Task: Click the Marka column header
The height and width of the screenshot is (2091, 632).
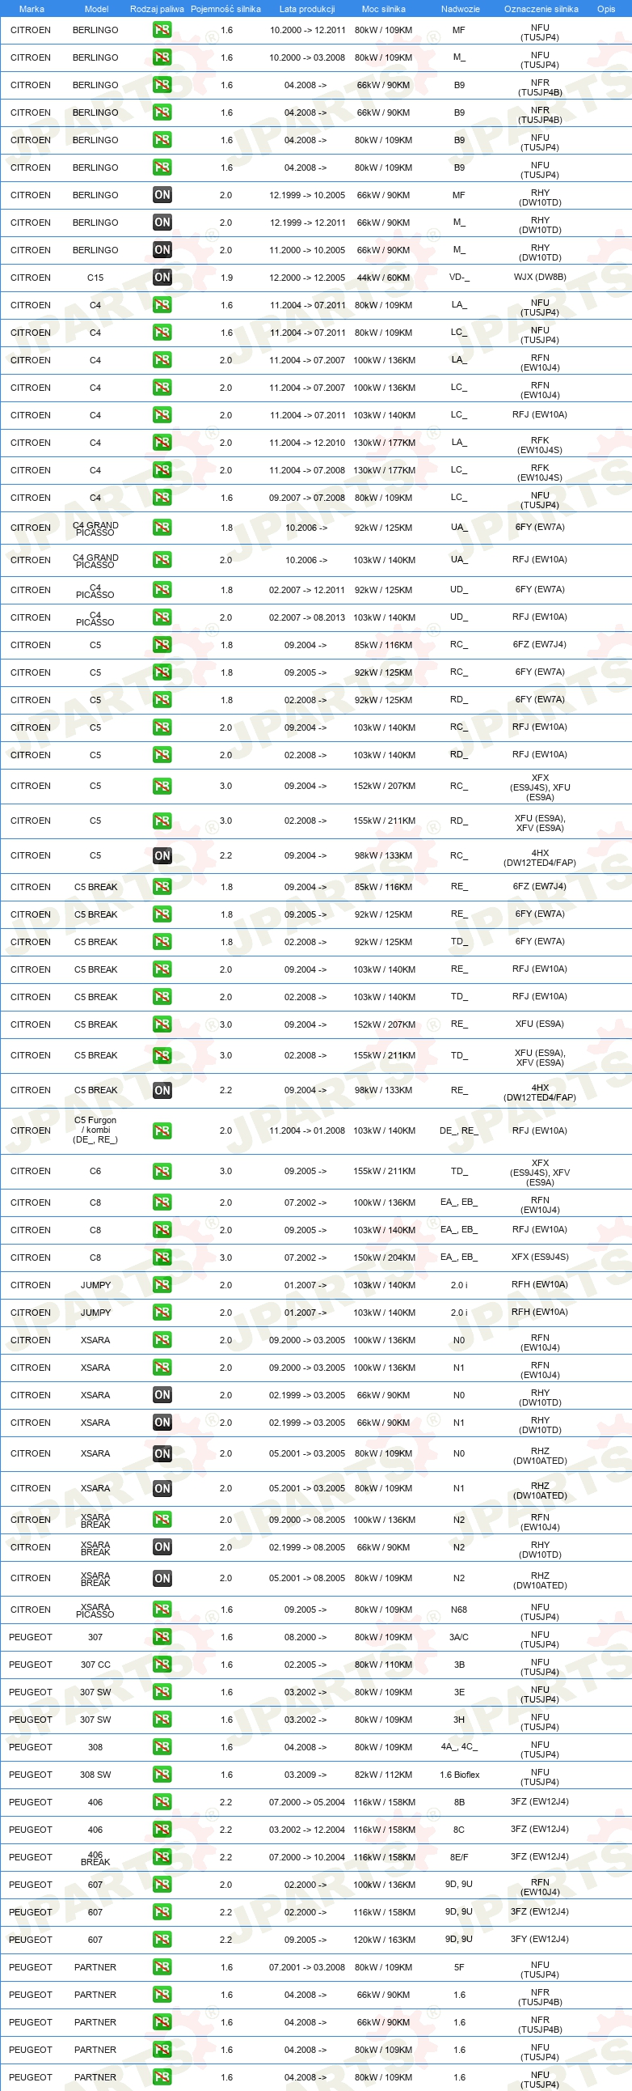Action: [32, 9]
